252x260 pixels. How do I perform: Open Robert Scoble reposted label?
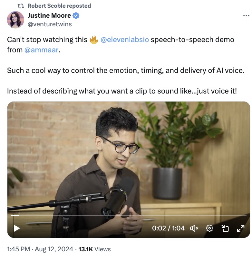pos(59,6)
